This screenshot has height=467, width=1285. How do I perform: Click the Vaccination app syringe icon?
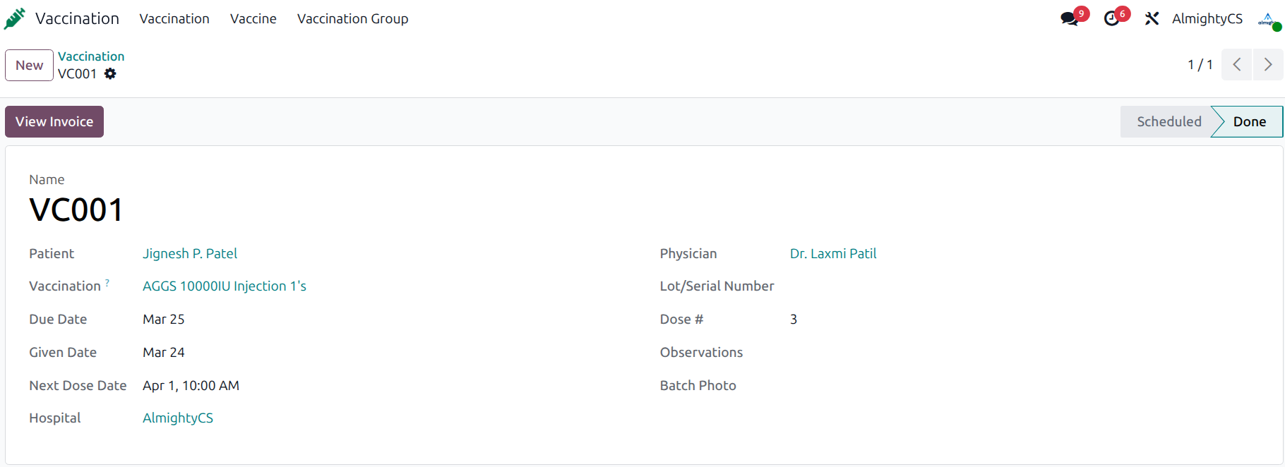point(15,19)
